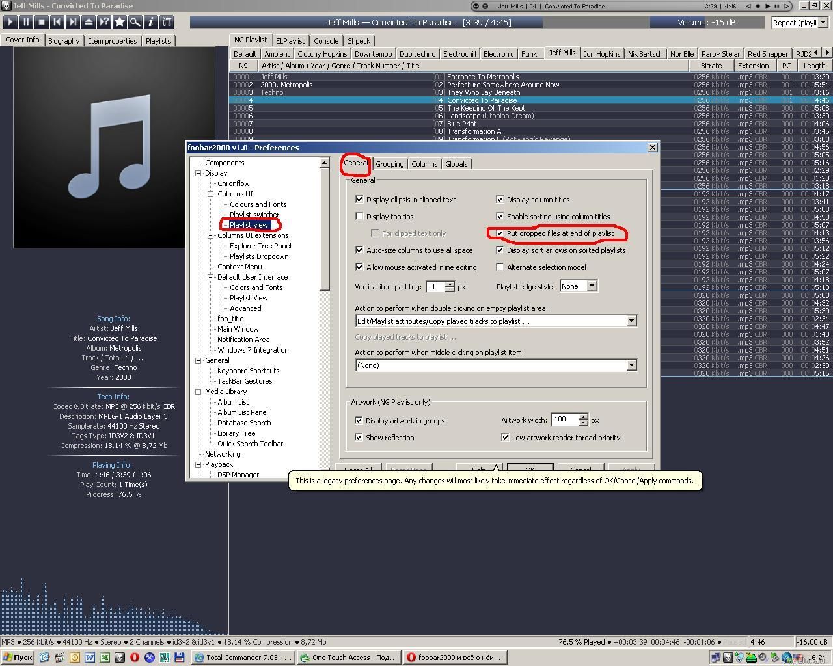Open properties with the italic 'i' info icon

151,21
